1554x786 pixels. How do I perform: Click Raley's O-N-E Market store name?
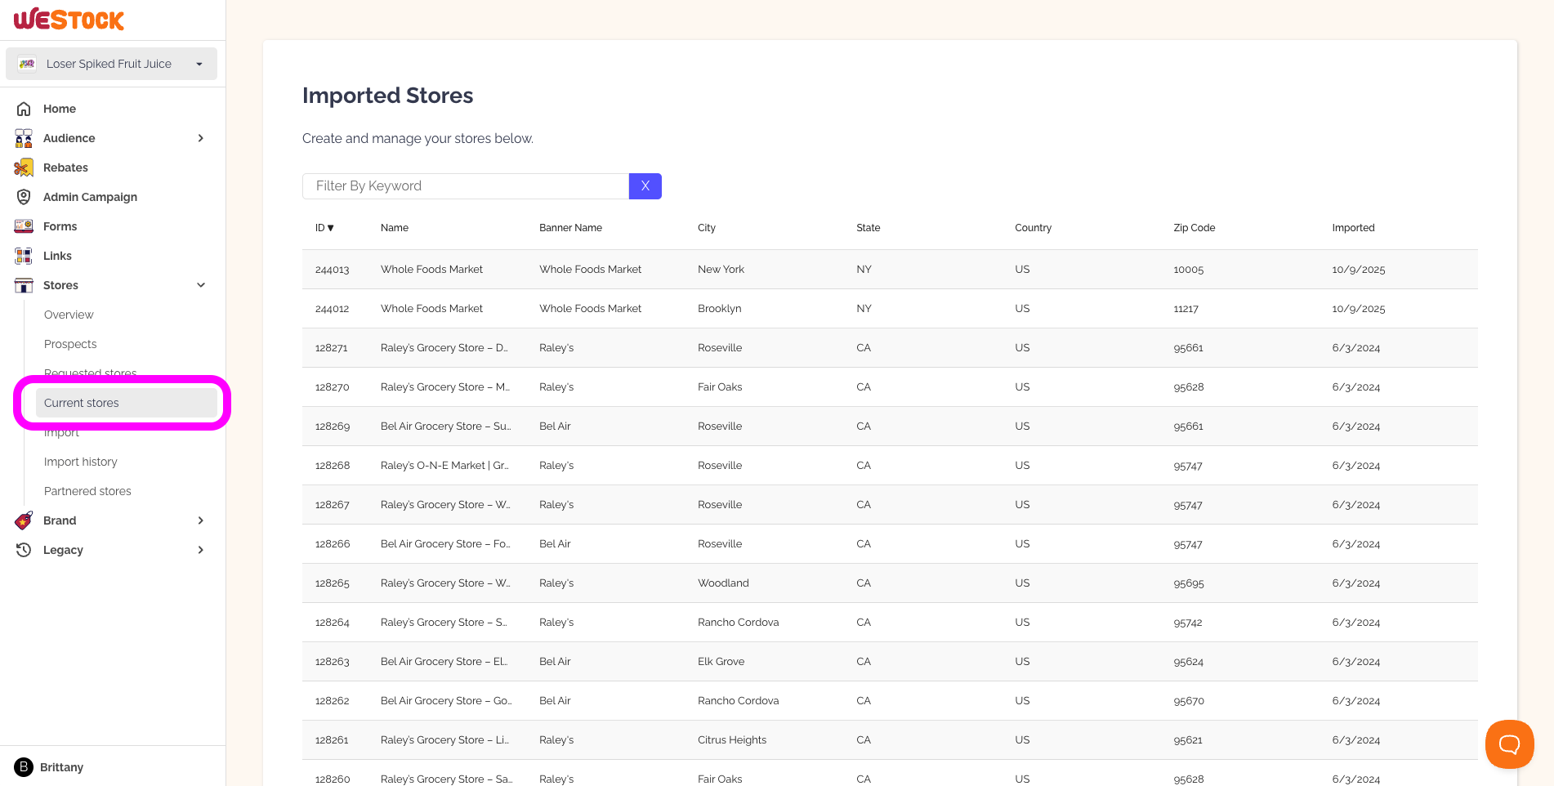coord(444,466)
